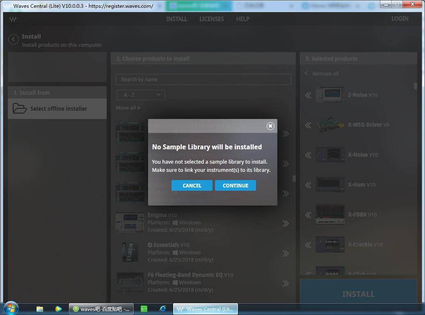The height and width of the screenshot is (315, 425).
Task: Remove Z-Noise V10 from selected products
Action: pyautogui.click(x=308, y=95)
